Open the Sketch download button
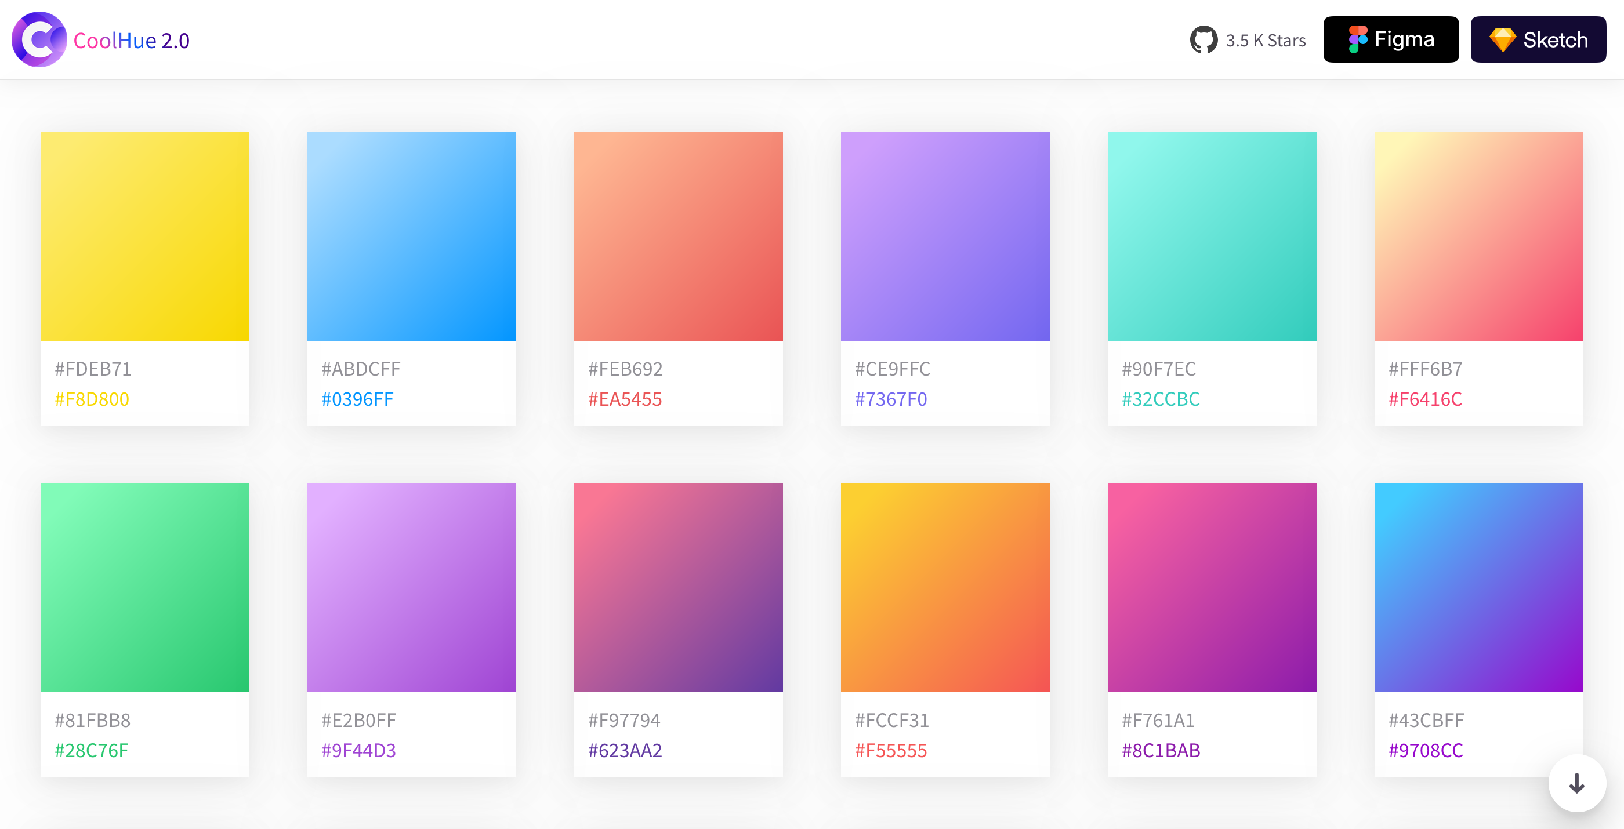This screenshot has width=1624, height=829. (x=1538, y=39)
